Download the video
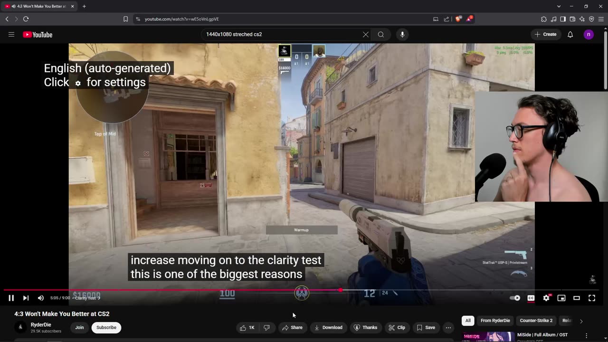Screen dimensions: 608x342 tap(328, 327)
